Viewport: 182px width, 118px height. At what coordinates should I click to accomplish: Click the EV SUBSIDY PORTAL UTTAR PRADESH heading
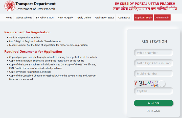coord(145,4)
